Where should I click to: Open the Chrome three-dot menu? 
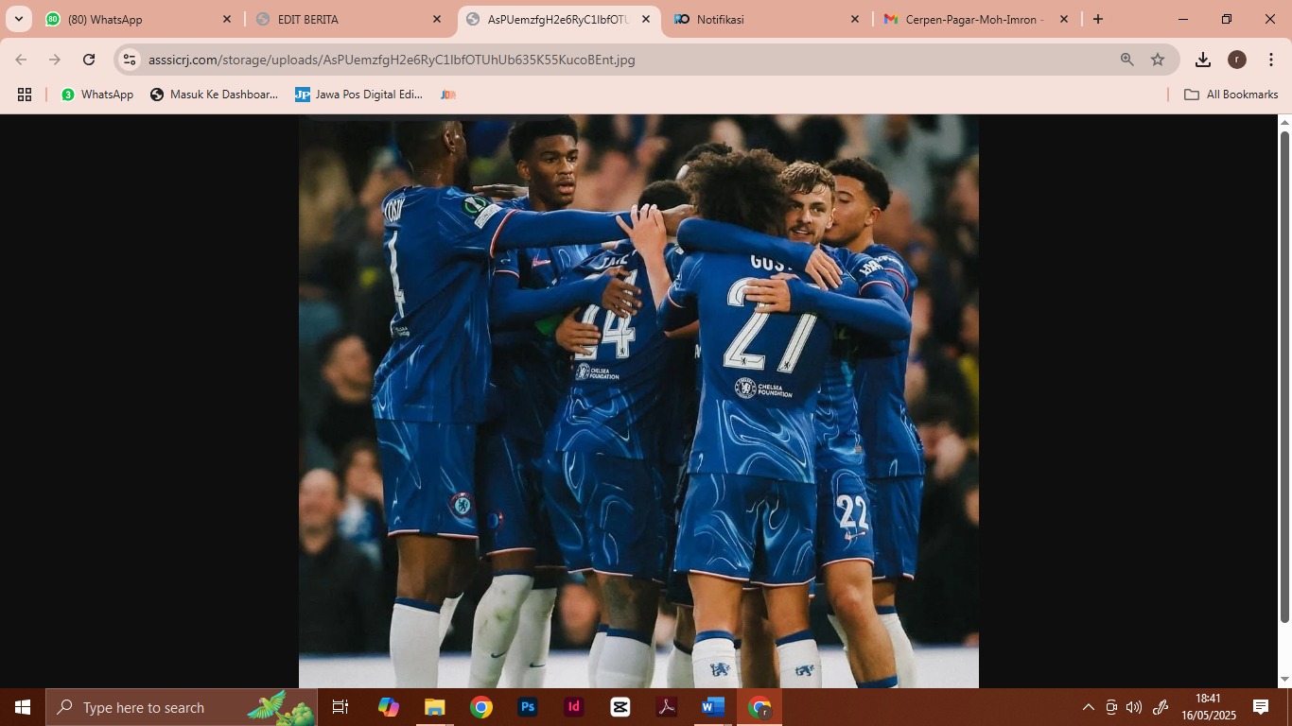pos(1271,60)
